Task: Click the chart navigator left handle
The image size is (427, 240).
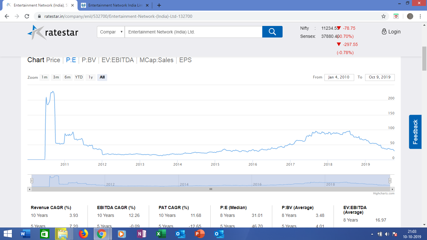Action: (x=32, y=180)
